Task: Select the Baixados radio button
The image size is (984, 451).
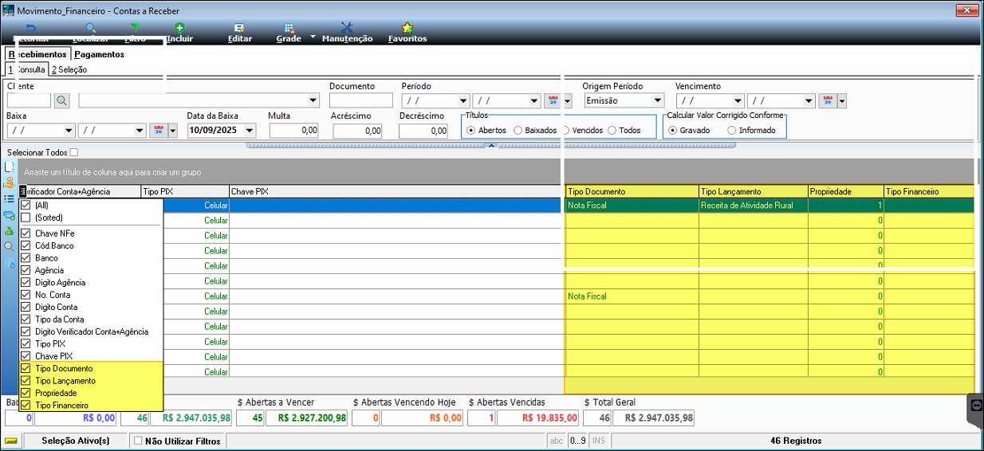Action: [518, 130]
